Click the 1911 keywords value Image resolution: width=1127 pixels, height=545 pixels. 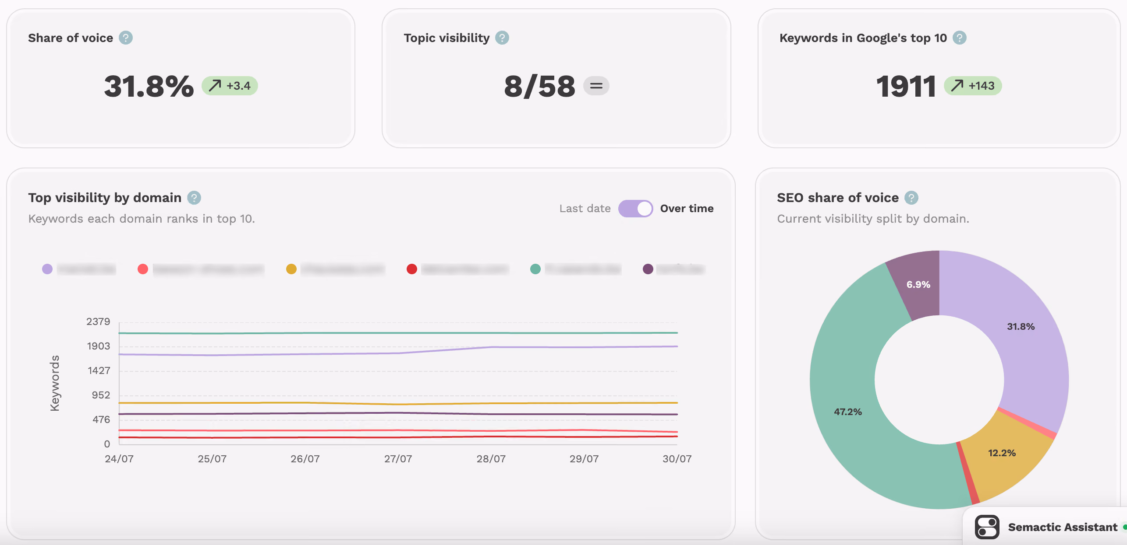[906, 86]
